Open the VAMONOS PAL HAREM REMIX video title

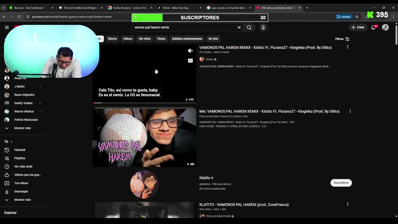[x=265, y=48]
